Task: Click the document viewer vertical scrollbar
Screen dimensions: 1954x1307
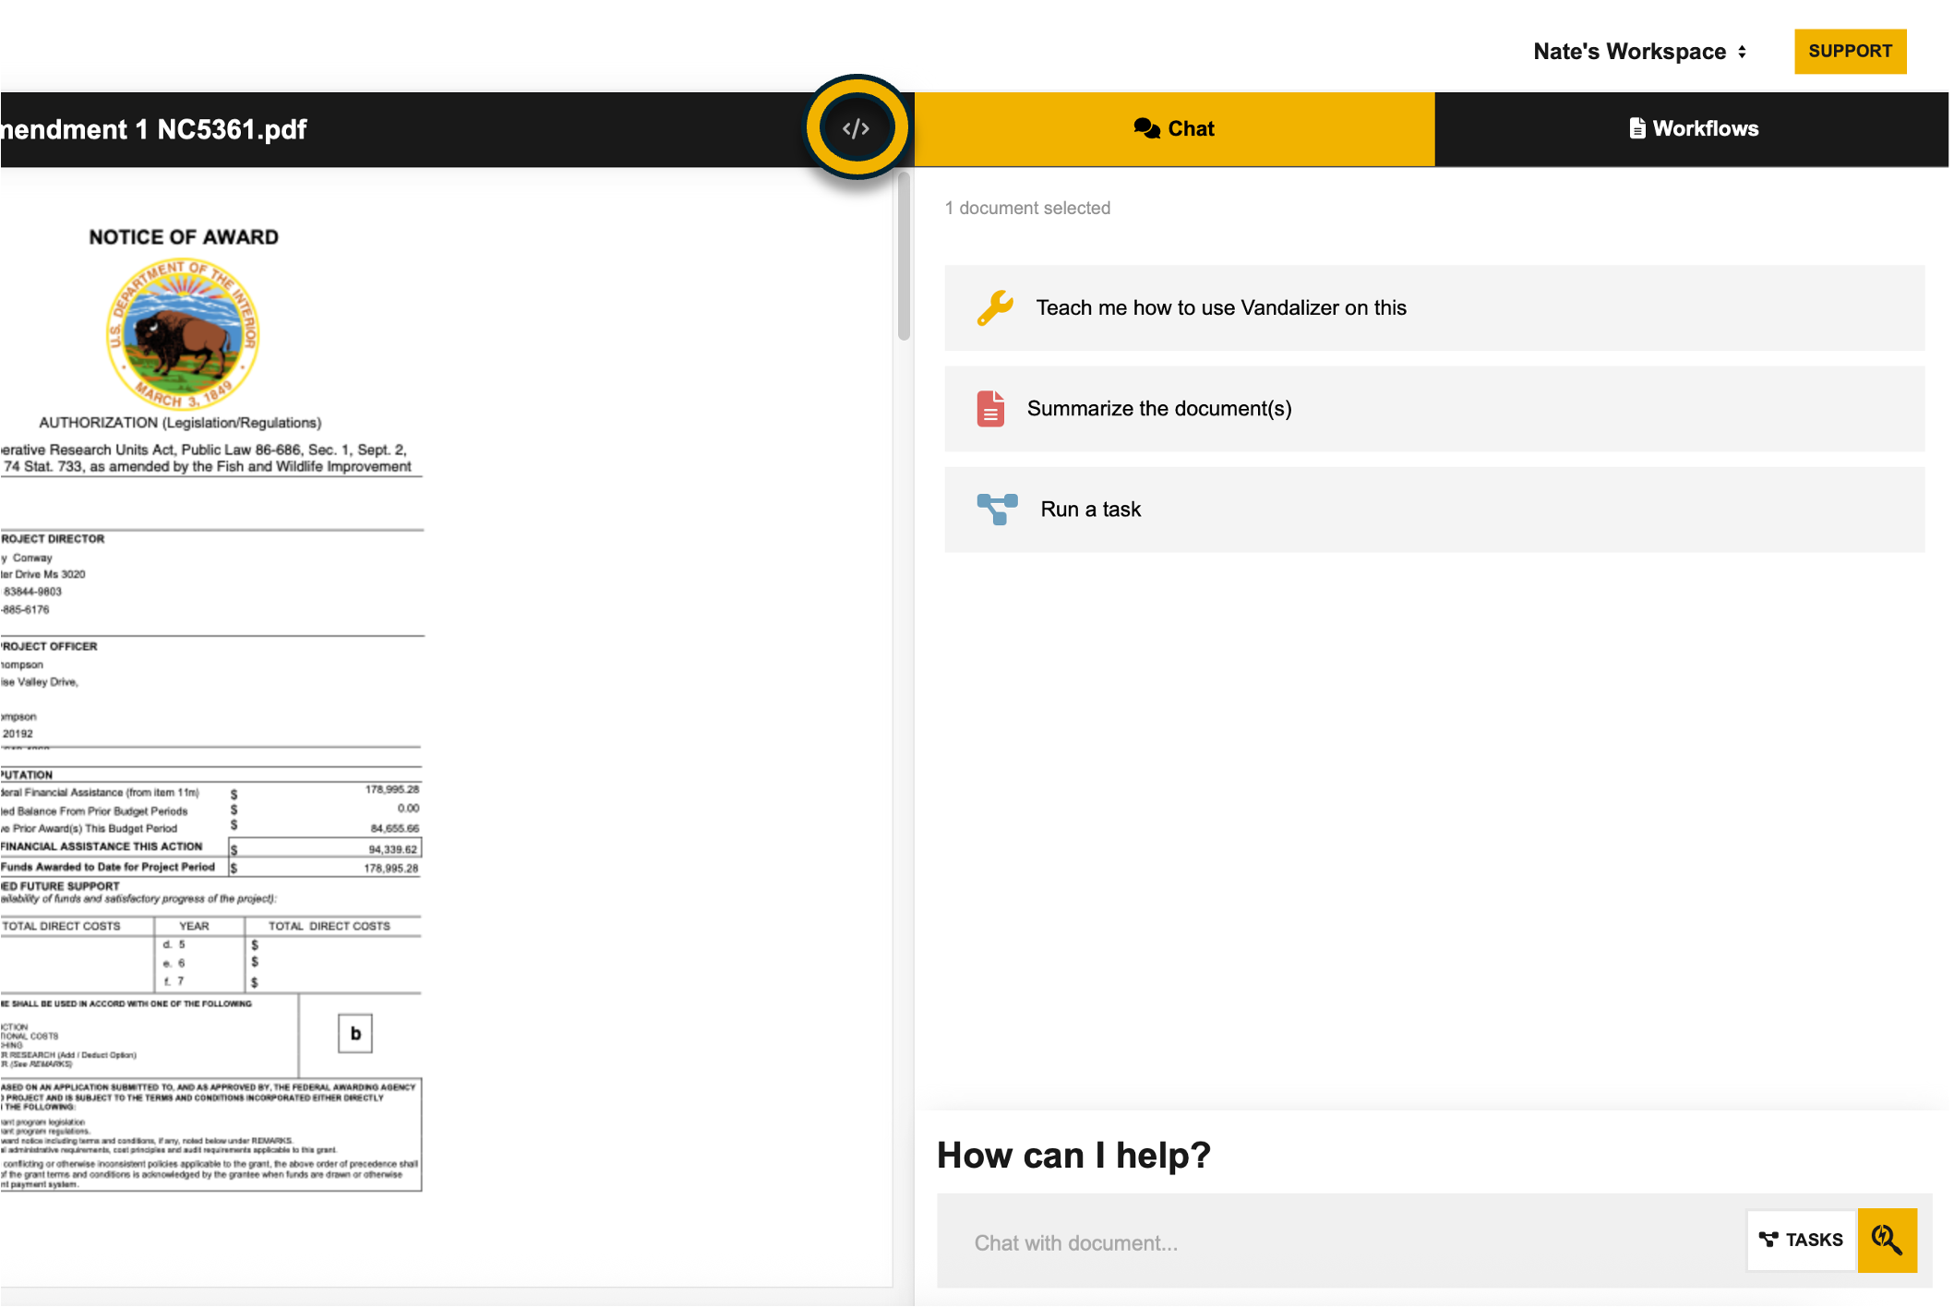Action: pos(904,257)
